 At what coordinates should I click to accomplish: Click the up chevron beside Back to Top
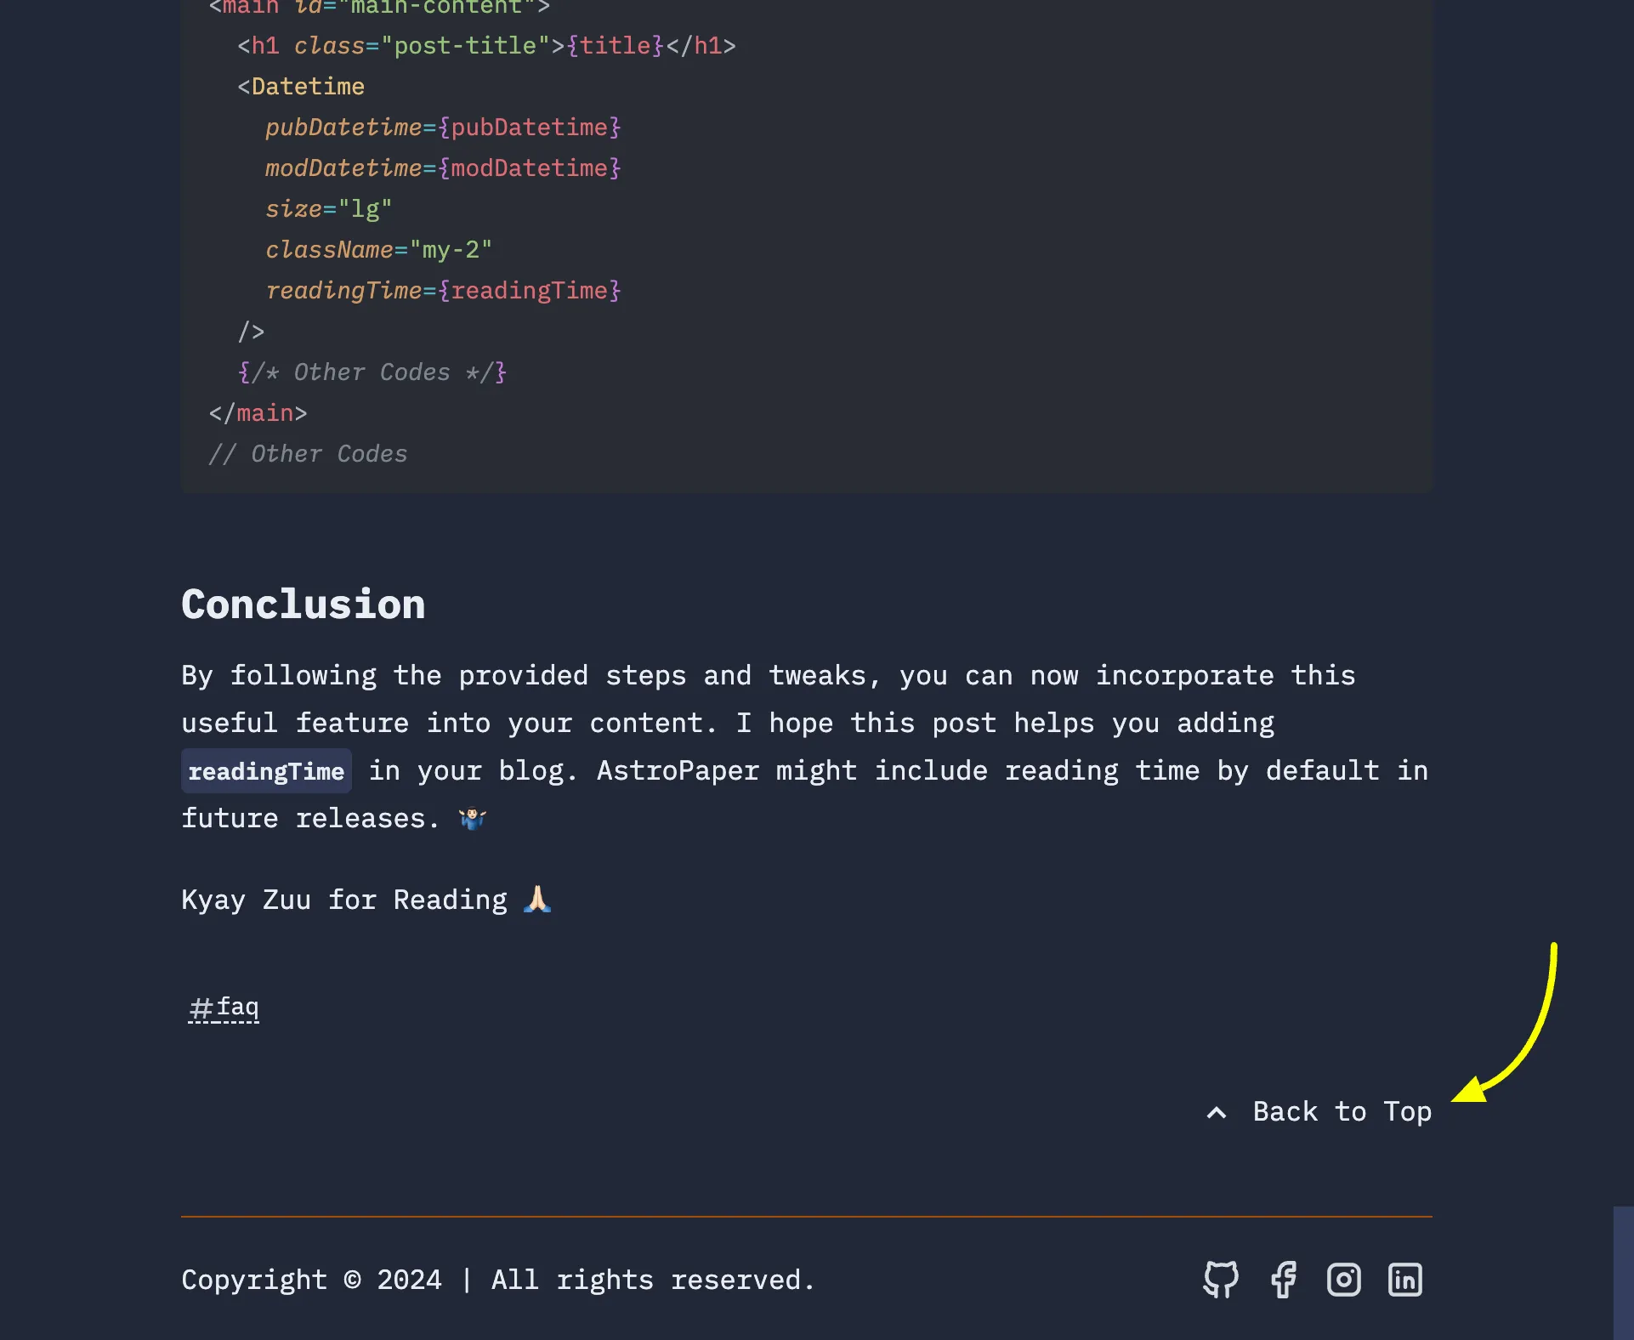pyautogui.click(x=1217, y=1112)
